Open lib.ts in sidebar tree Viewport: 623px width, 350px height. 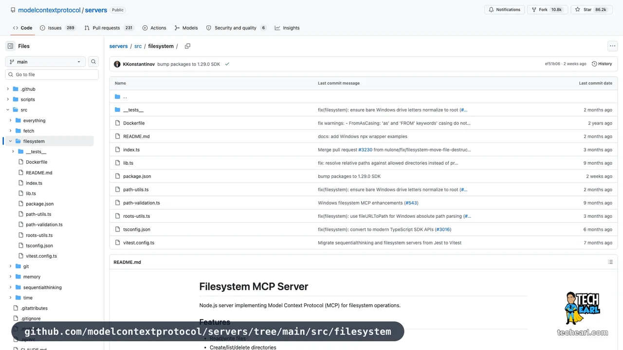tap(31, 193)
